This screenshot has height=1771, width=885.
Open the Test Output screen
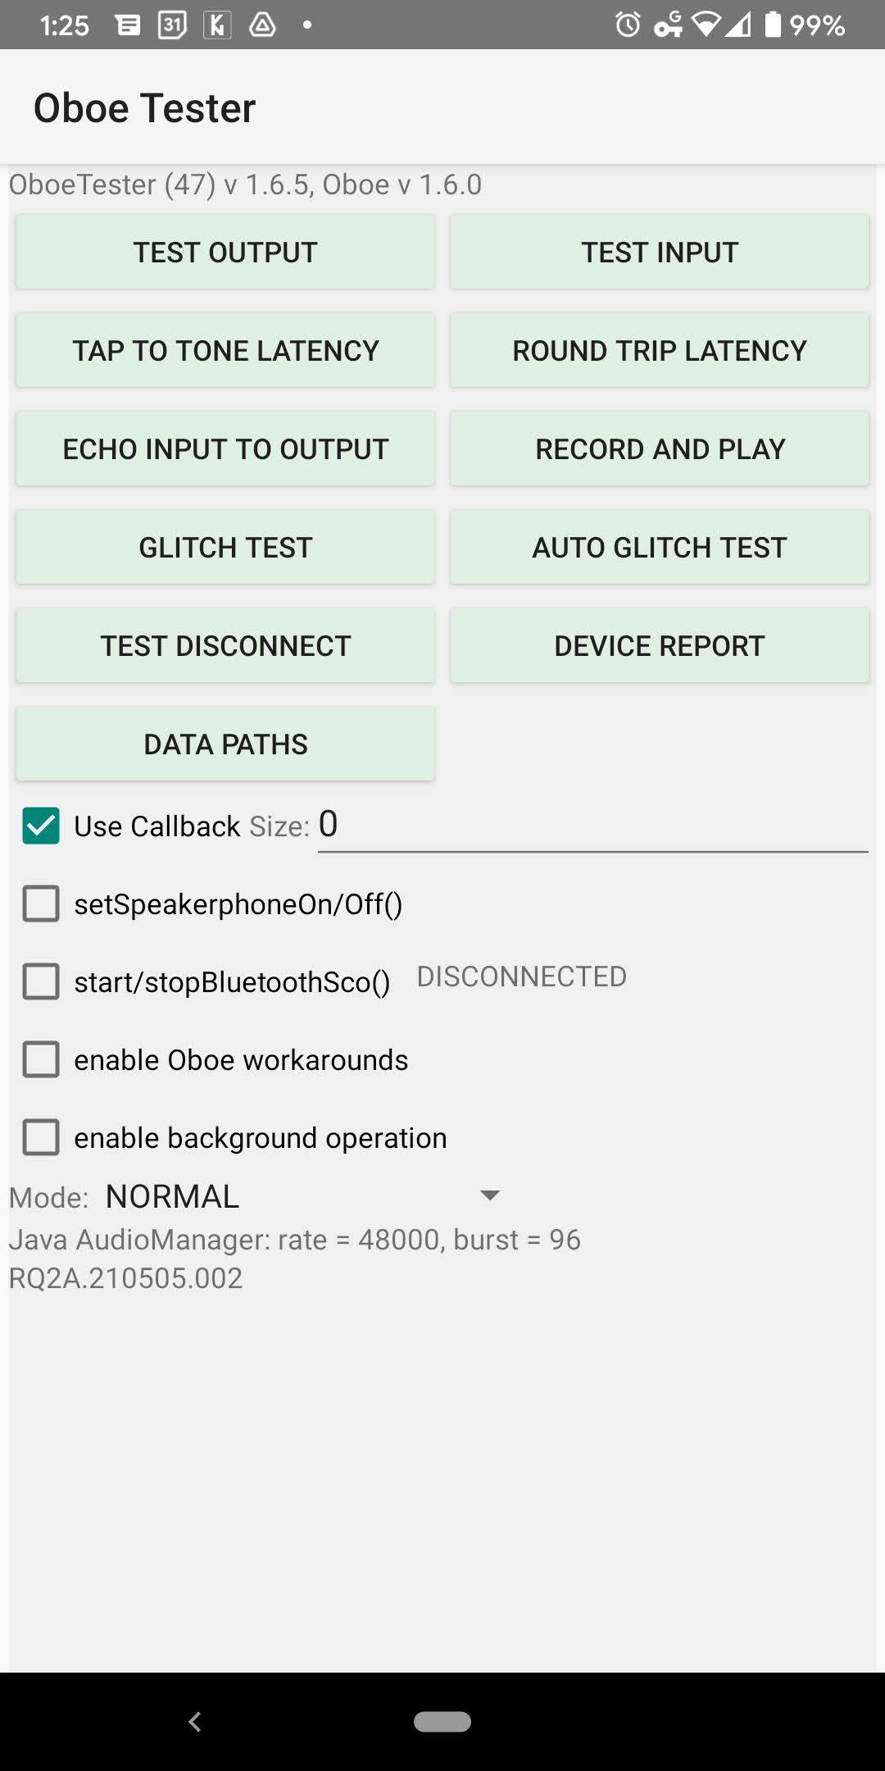(x=225, y=253)
